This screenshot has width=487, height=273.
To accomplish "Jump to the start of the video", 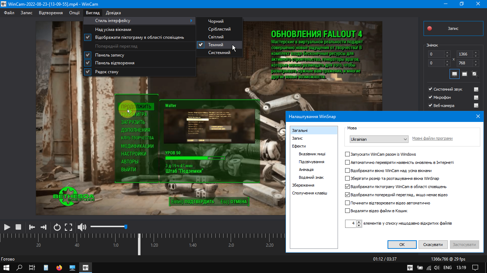I will click(x=32, y=227).
